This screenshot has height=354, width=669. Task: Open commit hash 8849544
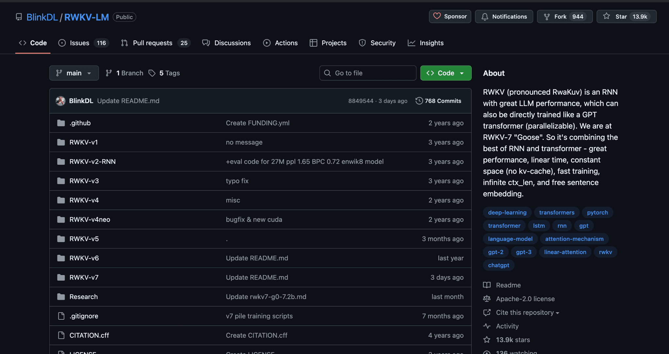tap(361, 101)
